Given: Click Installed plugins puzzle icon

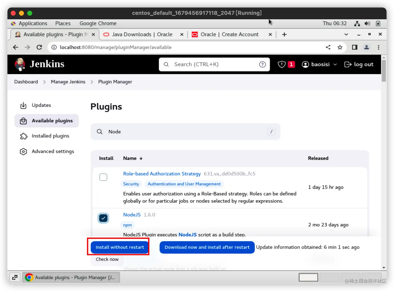Looking at the screenshot, I should [x=23, y=136].
